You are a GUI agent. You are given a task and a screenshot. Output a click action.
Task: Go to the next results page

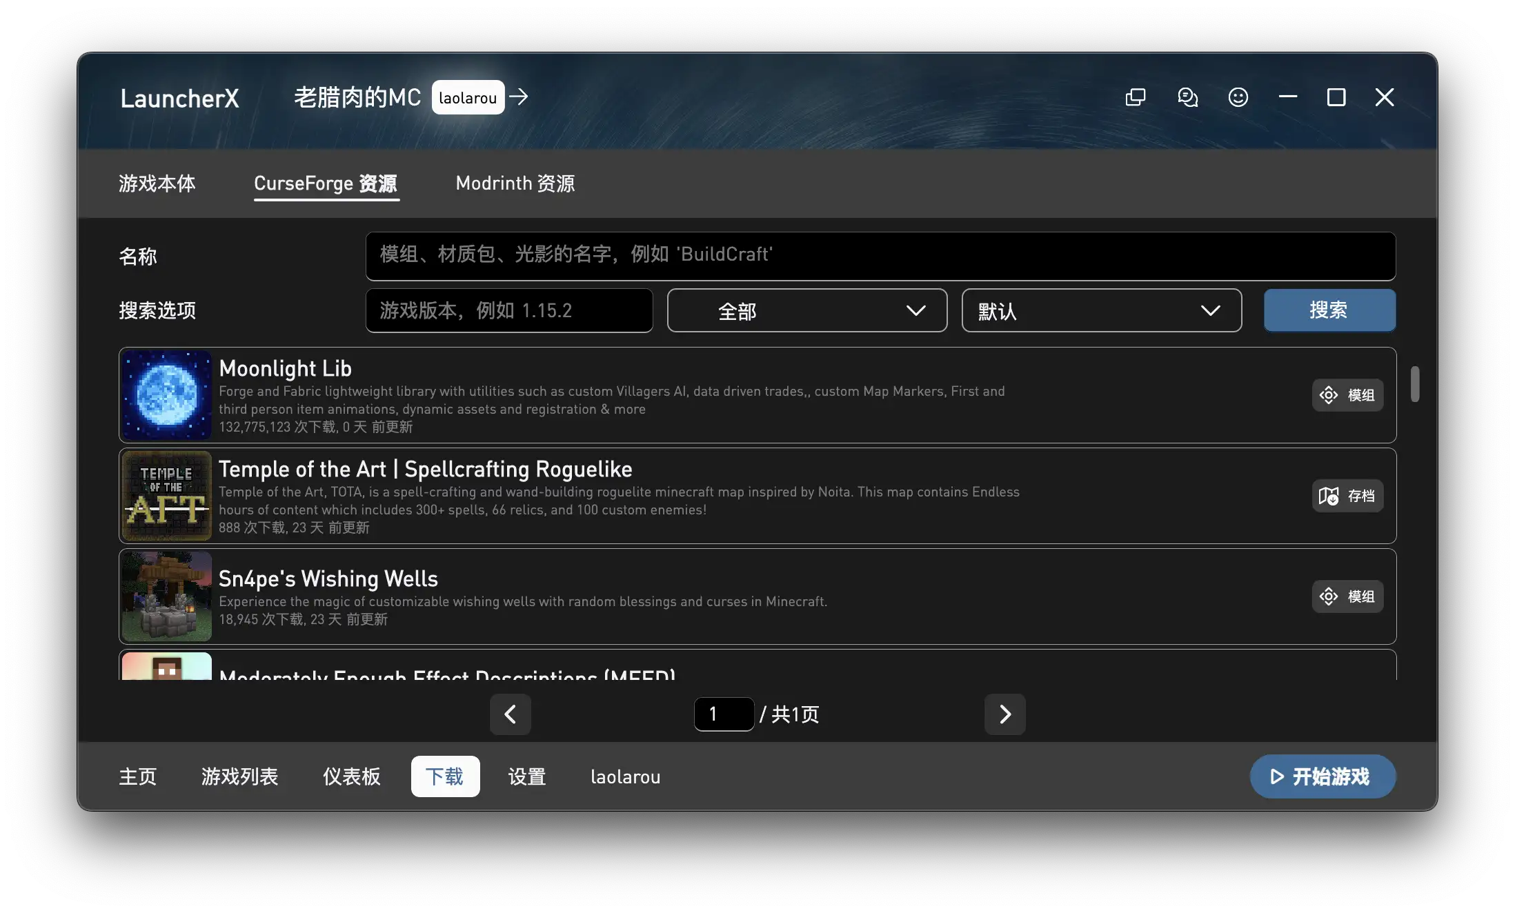[1005, 714]
